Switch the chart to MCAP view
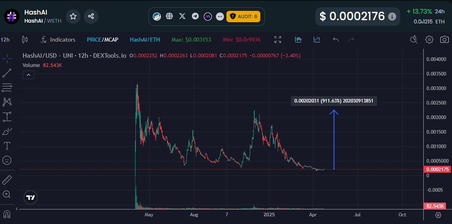This screenshot has height=224, width=452. (x=111, y=40)
